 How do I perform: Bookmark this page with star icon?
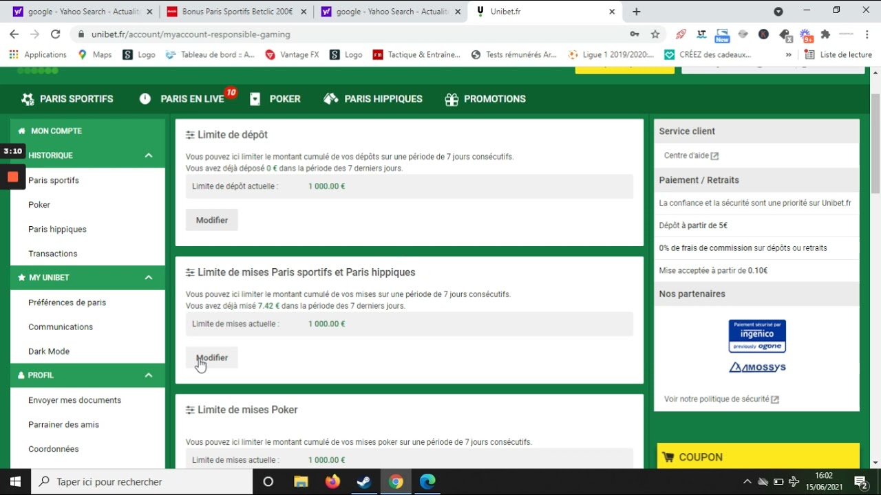point(655,34)
